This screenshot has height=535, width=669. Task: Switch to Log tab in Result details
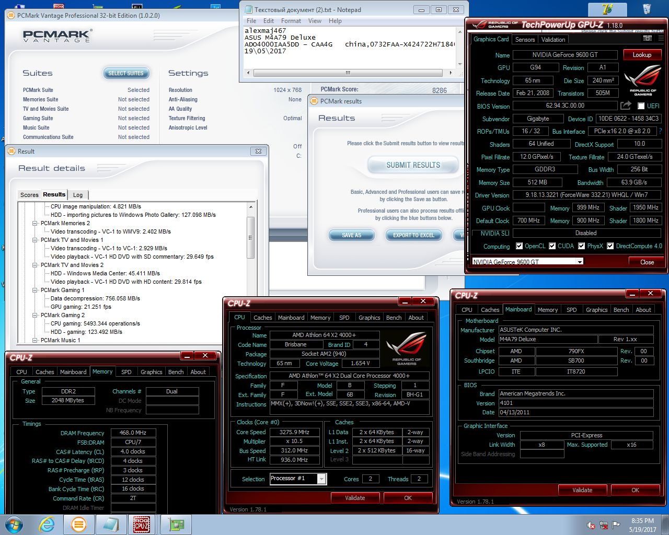(78, 195)
